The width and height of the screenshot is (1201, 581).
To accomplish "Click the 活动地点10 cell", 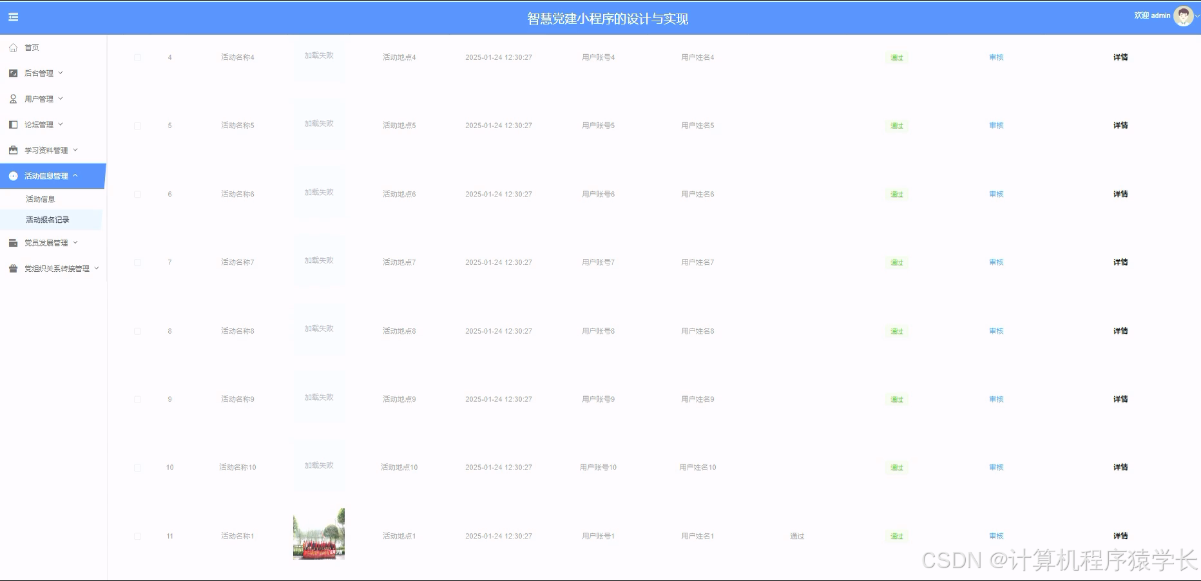I will tap(399, 468).
